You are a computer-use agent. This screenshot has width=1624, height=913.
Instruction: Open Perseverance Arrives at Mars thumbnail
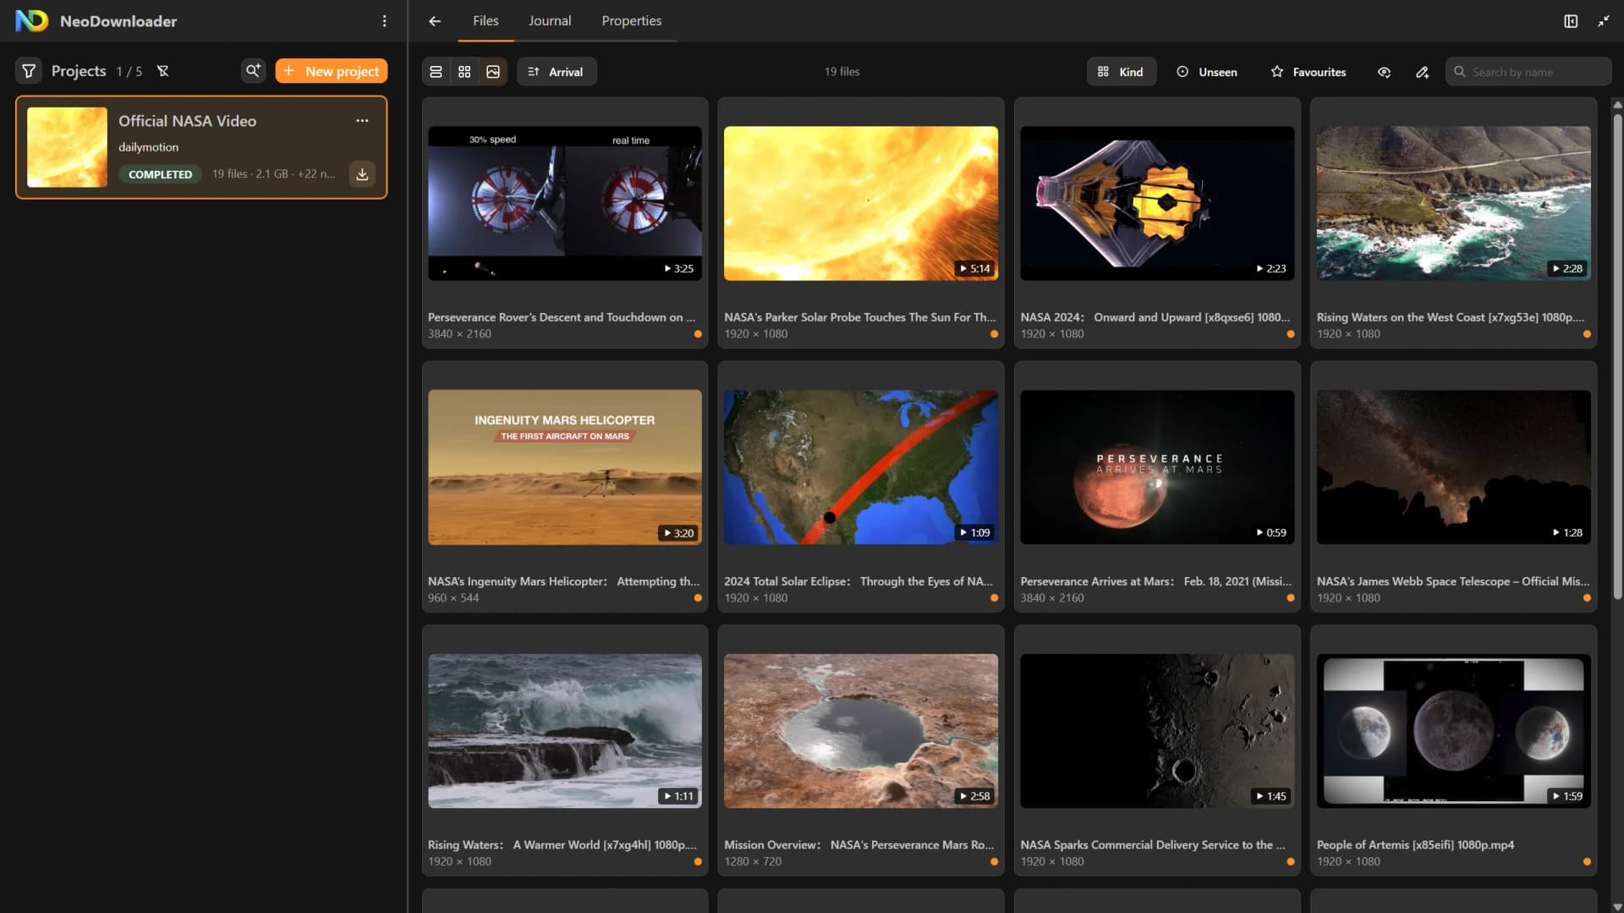pos(1157,467)
